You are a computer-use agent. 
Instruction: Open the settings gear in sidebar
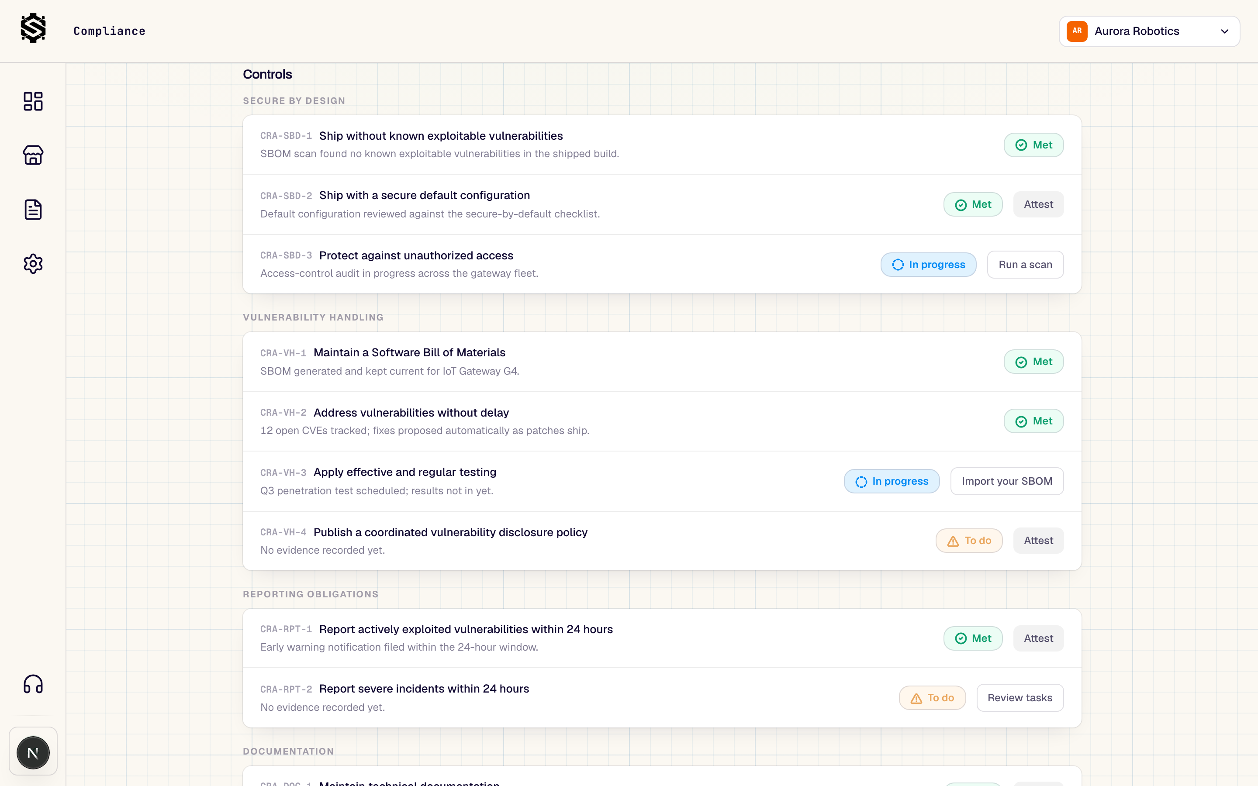click(33, 264)
